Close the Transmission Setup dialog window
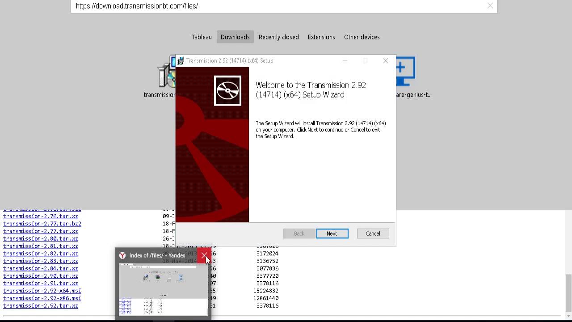Screen dimensions: 572x322 click(386, 61)
